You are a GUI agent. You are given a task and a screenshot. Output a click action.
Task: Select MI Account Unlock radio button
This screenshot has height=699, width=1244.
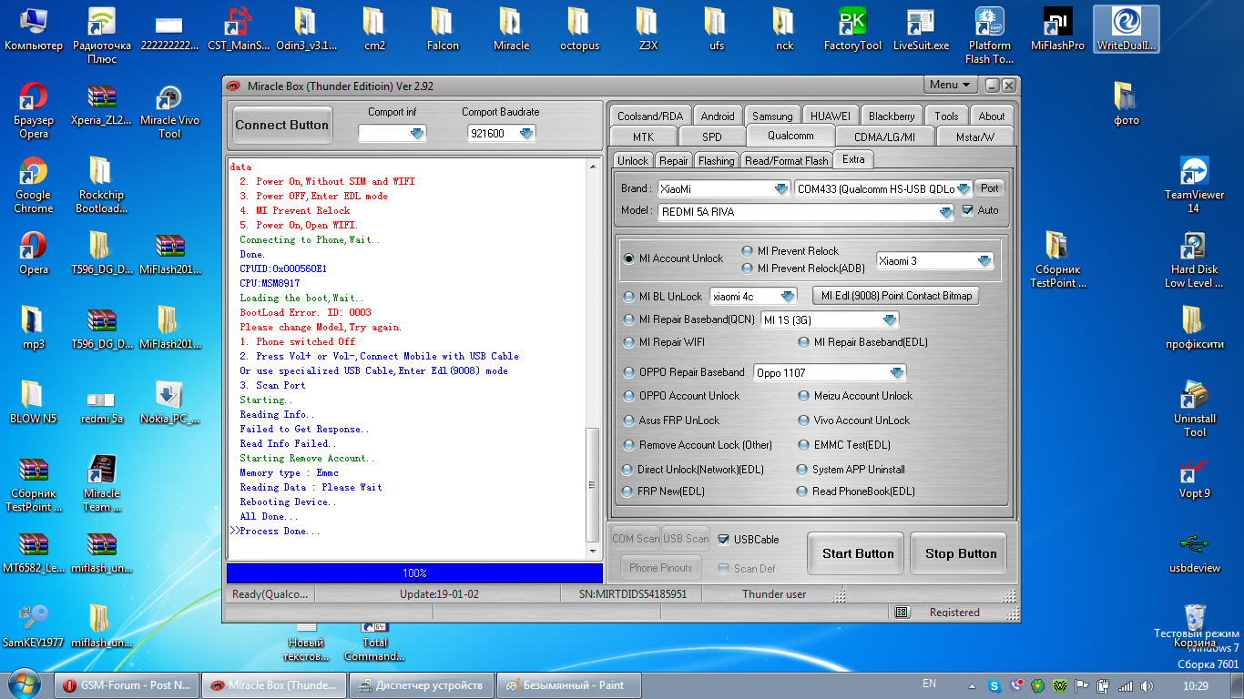click(628, 258)
